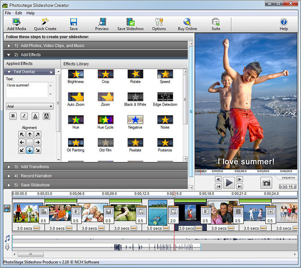The height and width of the screenshot is (268, 301).
Task: Click the red playhead on the audio track
Action: pos(174,243)
